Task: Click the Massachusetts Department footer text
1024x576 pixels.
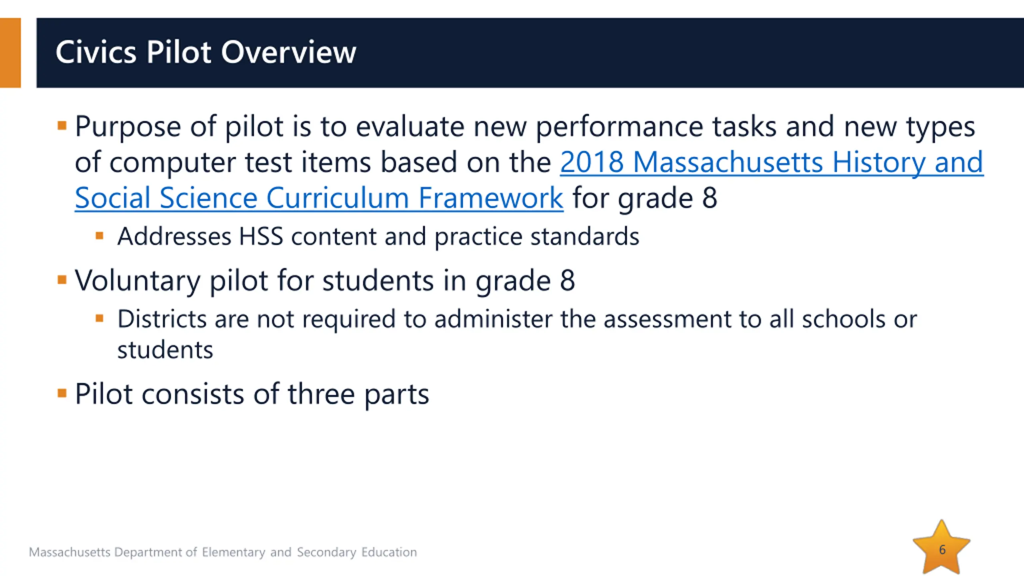Action: coord(223,552)
